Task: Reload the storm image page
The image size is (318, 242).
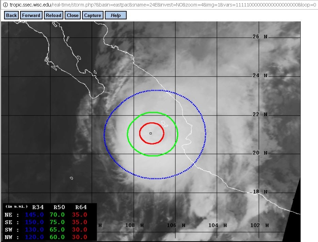Action: 53,15
